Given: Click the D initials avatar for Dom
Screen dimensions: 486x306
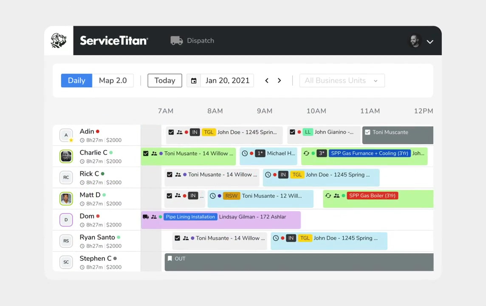Looking at the screenshot, I should coord(66,220).
